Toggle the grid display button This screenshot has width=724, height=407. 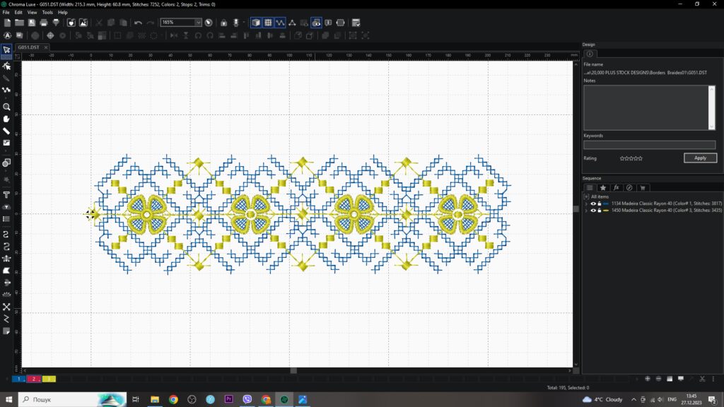pos(268,23)
